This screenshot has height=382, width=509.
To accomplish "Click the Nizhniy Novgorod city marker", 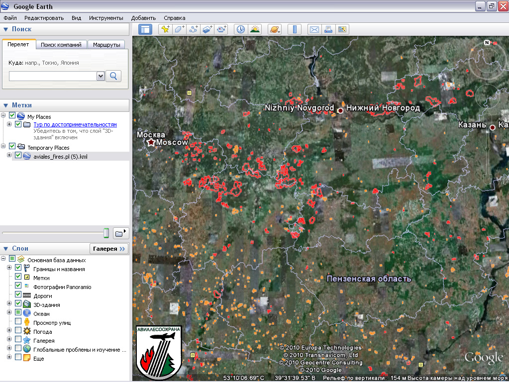I will click(x=340, y=111).
